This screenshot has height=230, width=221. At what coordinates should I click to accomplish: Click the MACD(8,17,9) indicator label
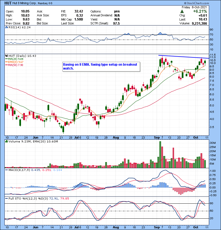pyautogui.click(x=19, y=170)
